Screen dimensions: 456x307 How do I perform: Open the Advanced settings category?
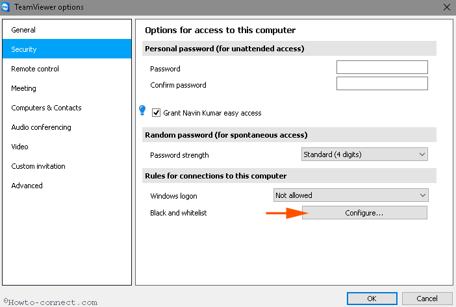(x=67, y=186)
